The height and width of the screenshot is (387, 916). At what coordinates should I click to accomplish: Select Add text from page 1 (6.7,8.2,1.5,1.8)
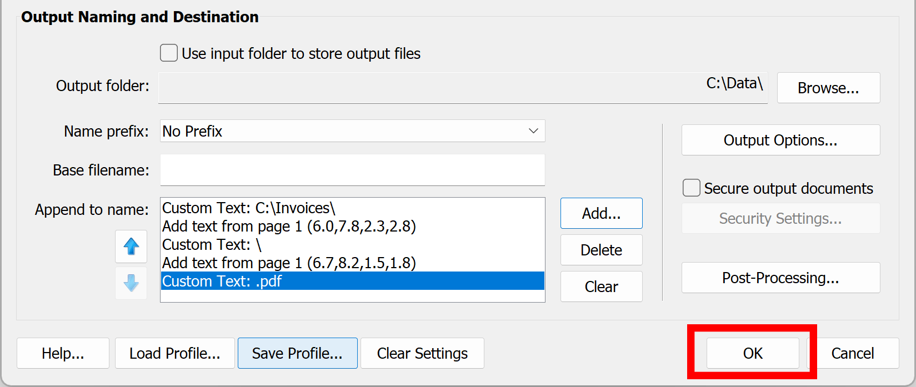pos(289,263)
